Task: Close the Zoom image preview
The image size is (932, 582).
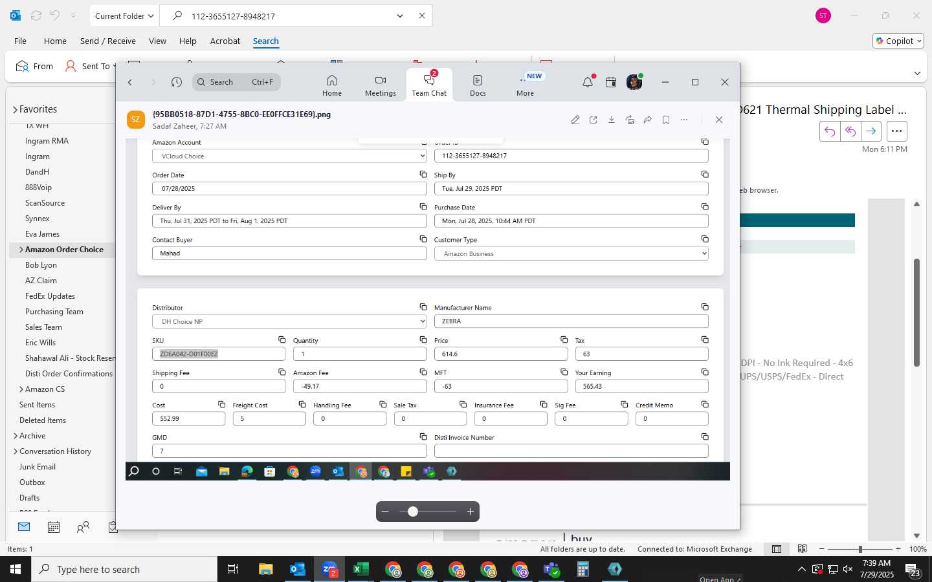Action: [719, 120]
